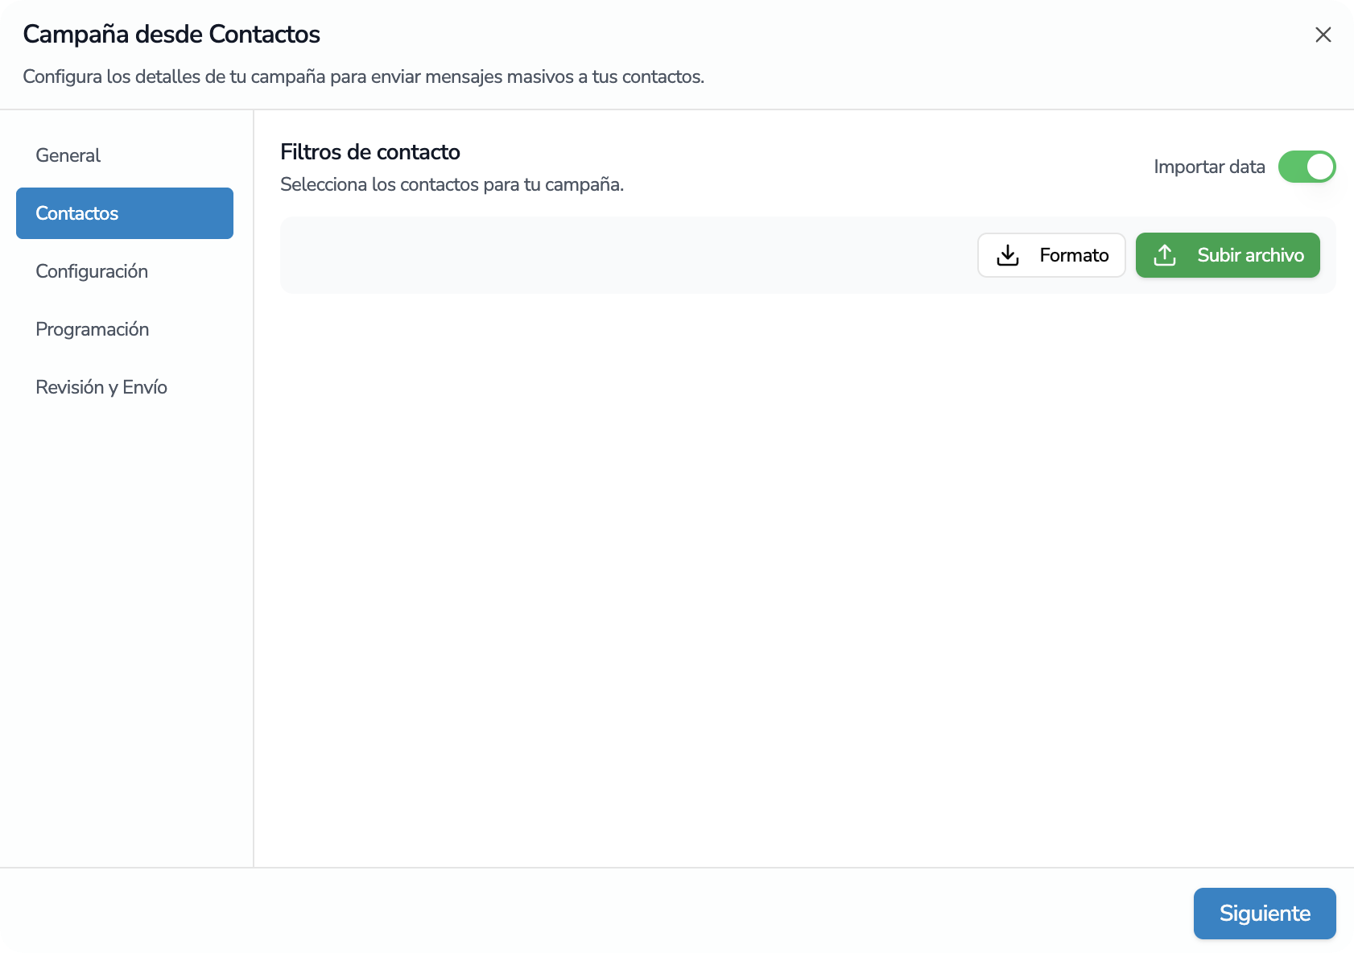Click the Campaña desde Contactos title
The height and width of the screenshot is (953, 1354).
pos(171,34)
